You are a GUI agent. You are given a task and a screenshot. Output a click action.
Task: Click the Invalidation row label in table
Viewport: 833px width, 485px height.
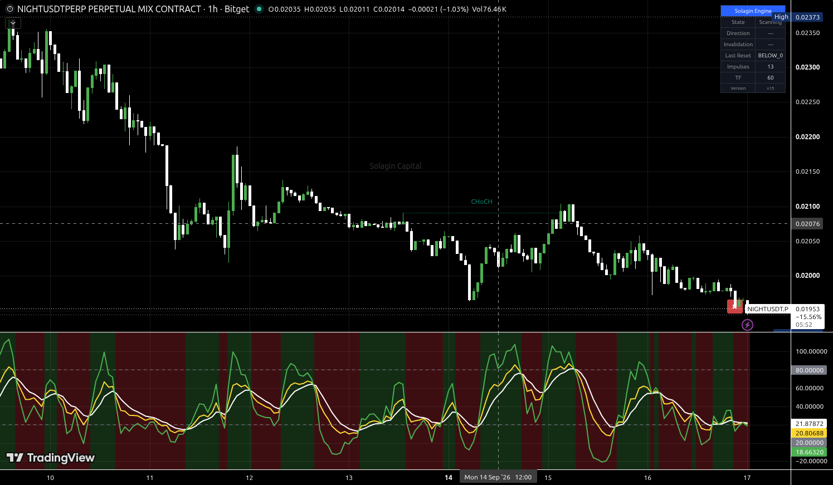738,45
